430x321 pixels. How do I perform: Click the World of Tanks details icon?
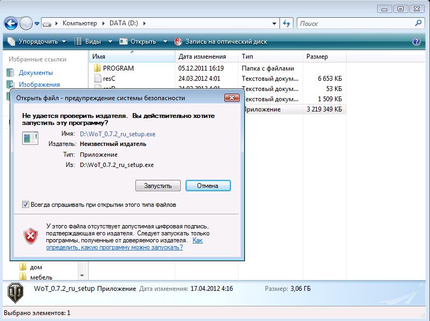(15, 293)
